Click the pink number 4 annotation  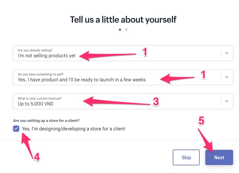pos(37,157)
